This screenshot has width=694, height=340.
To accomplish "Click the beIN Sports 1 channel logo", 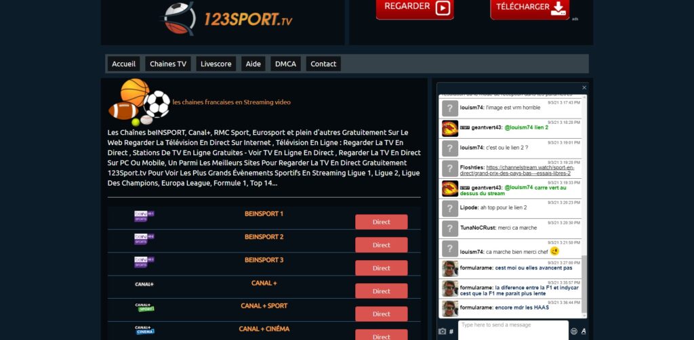I will coord(144,216).
